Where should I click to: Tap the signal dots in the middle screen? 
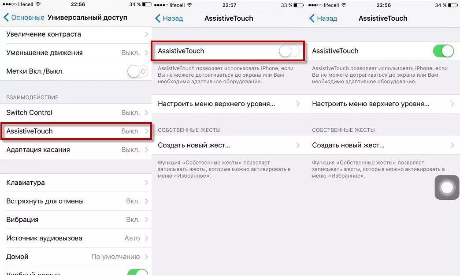point(161,5)
